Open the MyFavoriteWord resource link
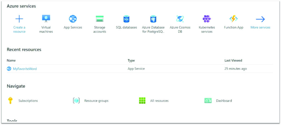 pyautogui.click(x=25, y=69)
